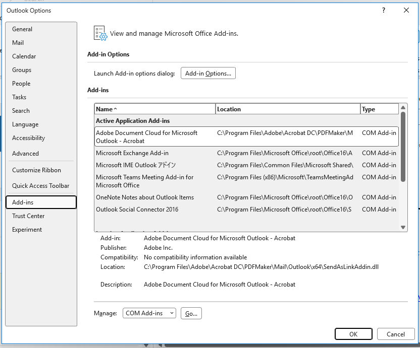Select the Microsoft Exchange Add-in row

(246, 153)
